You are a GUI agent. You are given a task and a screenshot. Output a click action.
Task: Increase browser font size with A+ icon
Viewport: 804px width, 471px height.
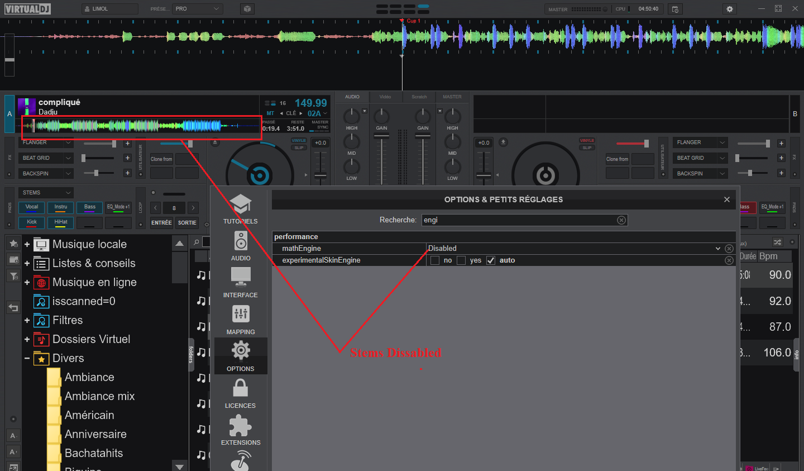coord(13,451)
